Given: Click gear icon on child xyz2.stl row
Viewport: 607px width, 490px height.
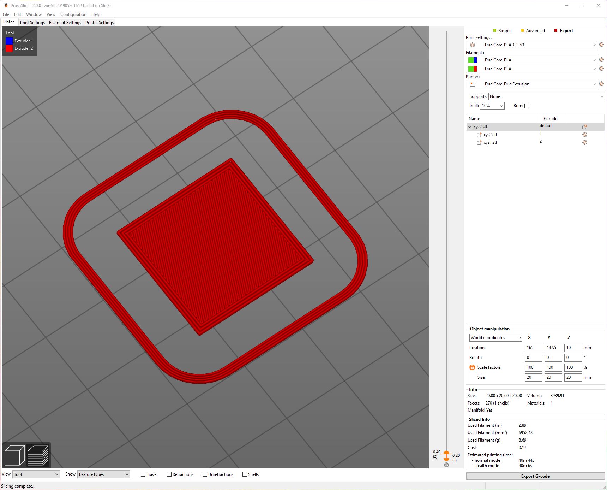Looking at the screenshot, I should click(x=585, y=135).
